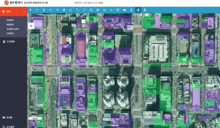Select the ruler distance measurement tool
This screenshot has height=128, width=220.
click(x=77, y=10)
